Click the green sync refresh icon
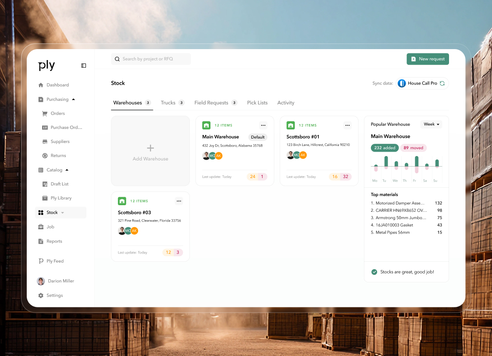This screenshot has width=492, height=356. (x=442, y=83)
